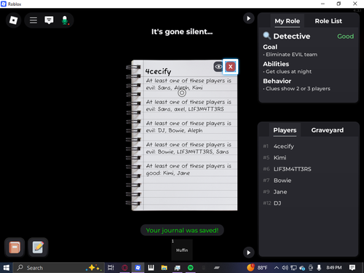
Task: Click the clue line 'good: Kimi, Jane'
Action: (168, 173)
